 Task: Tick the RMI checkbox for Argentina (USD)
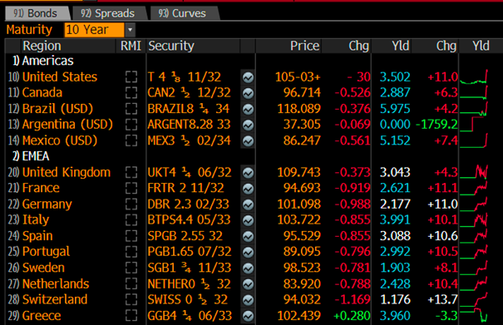(131, 125)
